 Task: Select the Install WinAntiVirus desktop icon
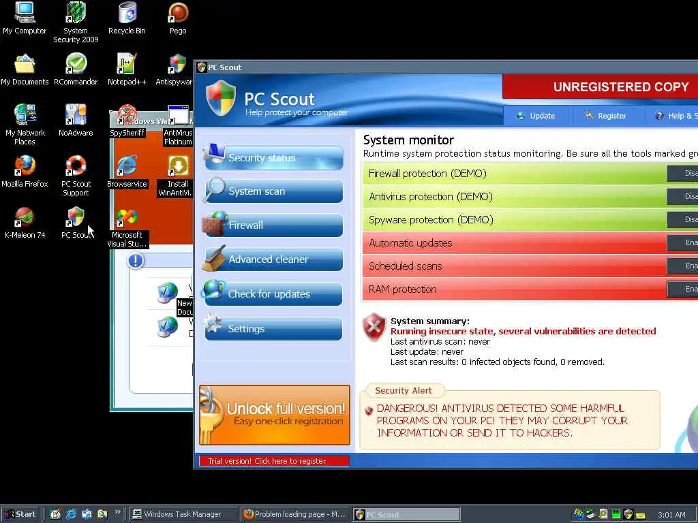point(175,176)
